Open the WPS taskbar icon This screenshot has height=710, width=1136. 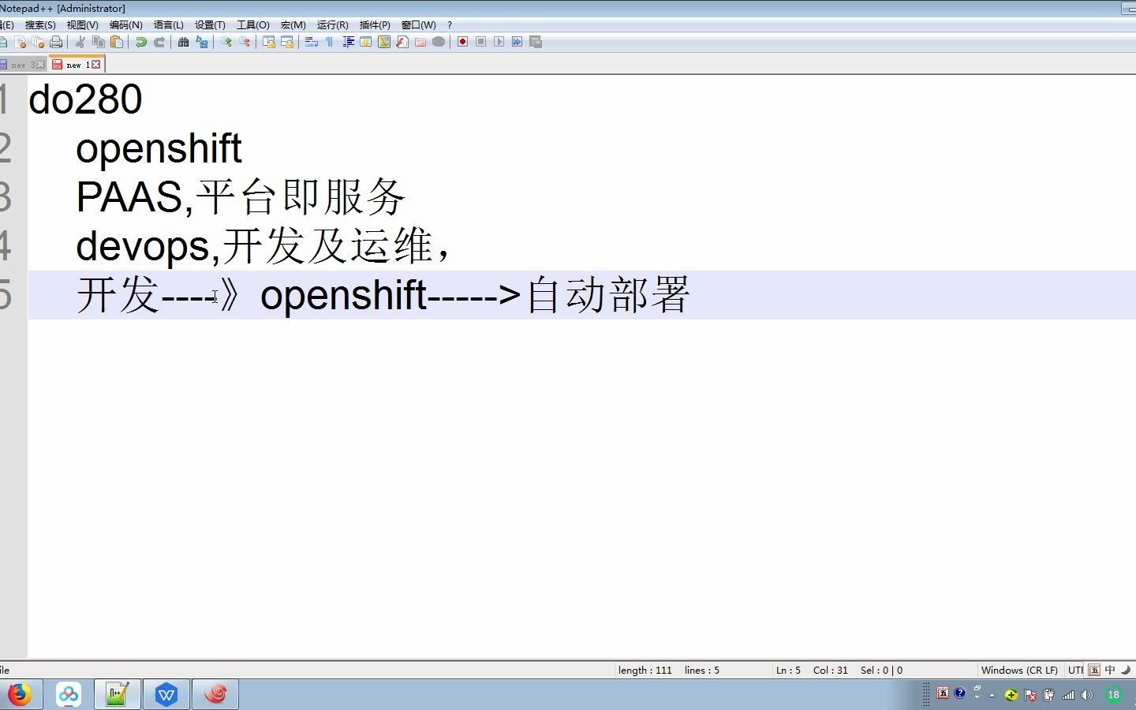pyautogui.click(x=166, y=694)
